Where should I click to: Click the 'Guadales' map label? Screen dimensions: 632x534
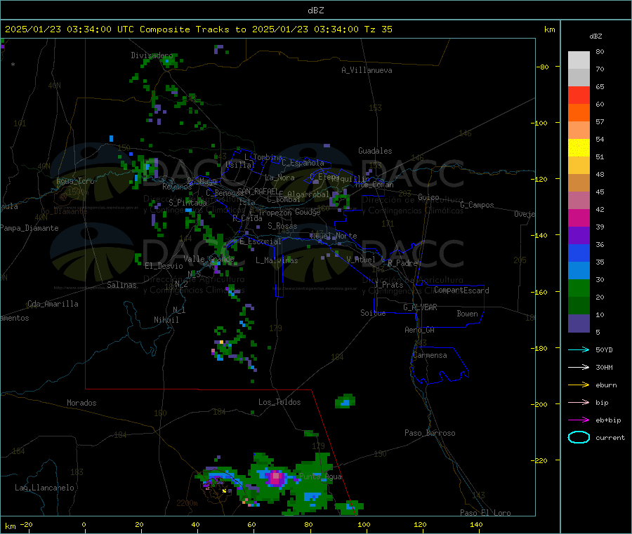click(x=375, y=151)
